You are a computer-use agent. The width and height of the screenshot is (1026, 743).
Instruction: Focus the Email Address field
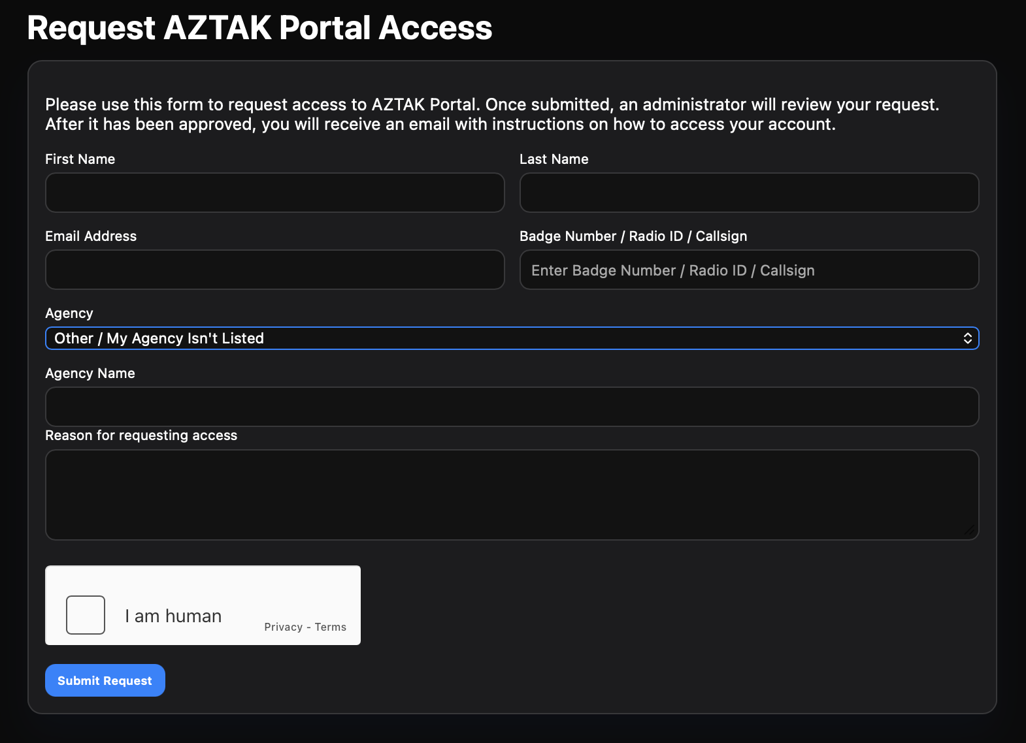tap(274, 270)
